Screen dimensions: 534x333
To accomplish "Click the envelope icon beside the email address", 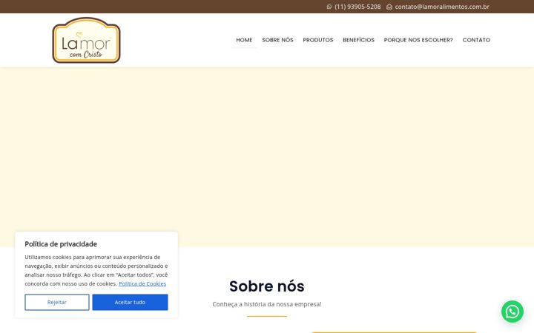I will tap(389, 7).
